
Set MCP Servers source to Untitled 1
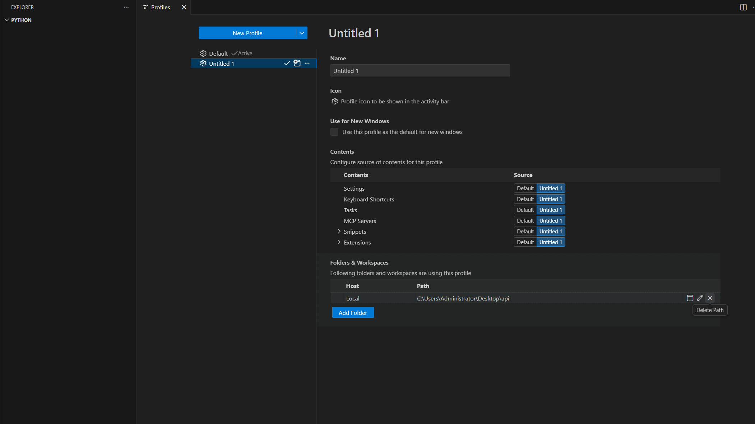tap(551, 221)
